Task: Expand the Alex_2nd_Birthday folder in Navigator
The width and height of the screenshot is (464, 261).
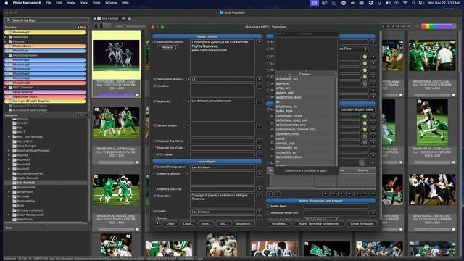Action: pyautogui.click(x=9, y=137)
